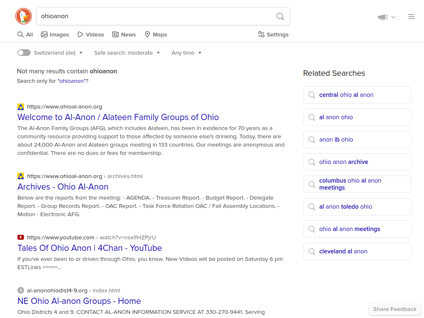Open 'NE Ohio Al-anon Groups - Home' result

(x=79, y=301)
